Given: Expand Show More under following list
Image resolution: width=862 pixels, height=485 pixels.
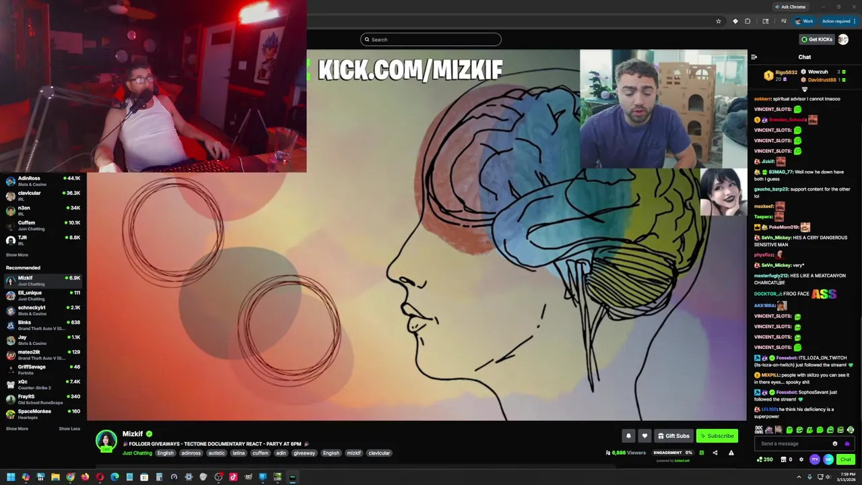Looking at the screenshot, I should (17, 255).
